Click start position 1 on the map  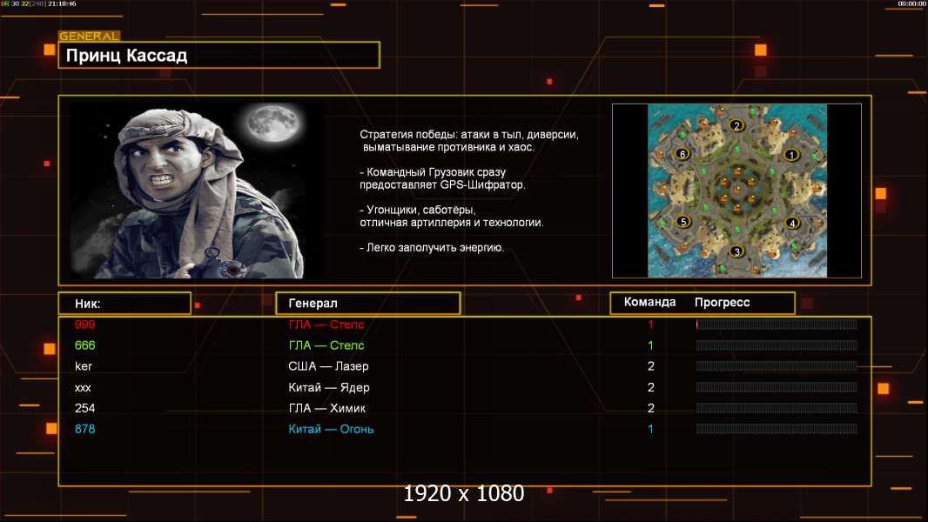[x=791, y=155]
